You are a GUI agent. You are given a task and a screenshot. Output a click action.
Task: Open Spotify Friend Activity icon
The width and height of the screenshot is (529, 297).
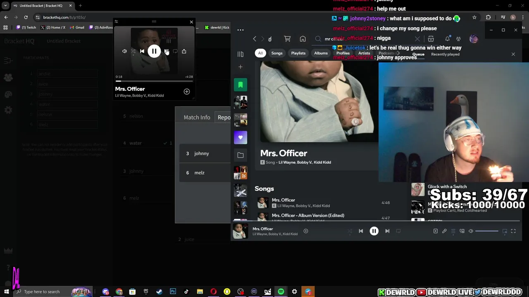pyautogui.click(x=458, y=39)
